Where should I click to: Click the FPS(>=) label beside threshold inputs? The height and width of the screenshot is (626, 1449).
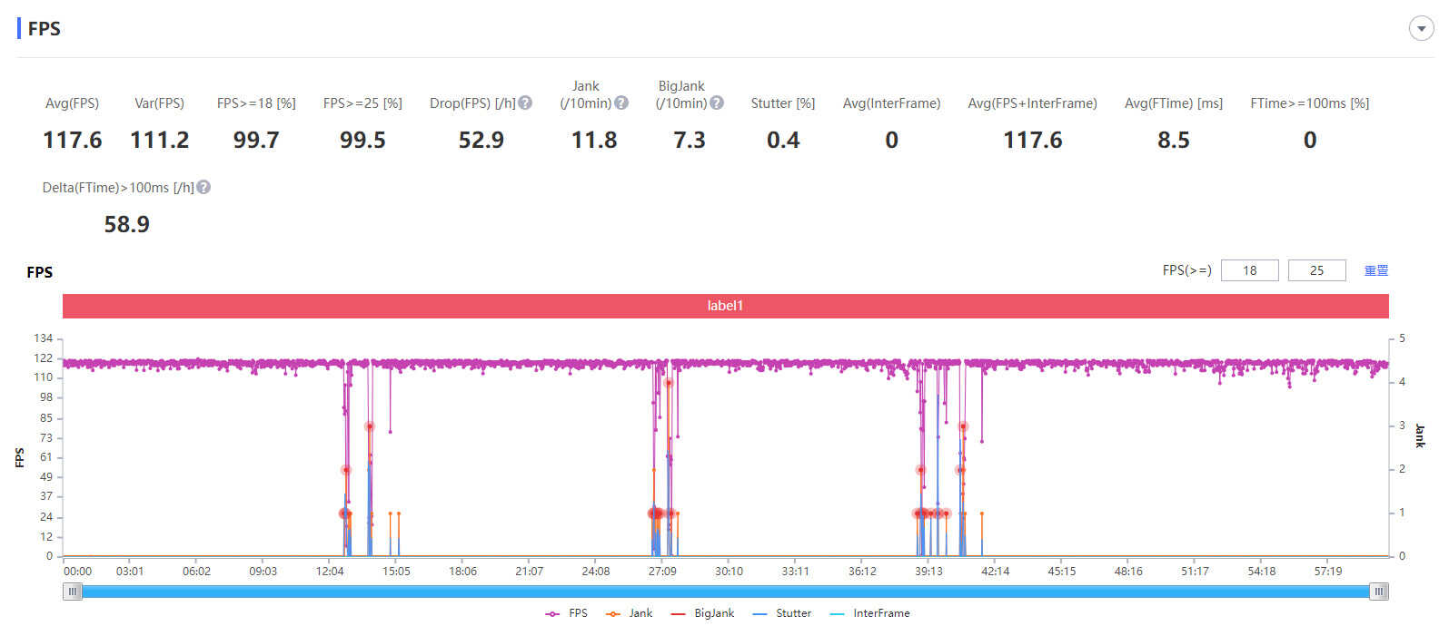coord(1187,270)
